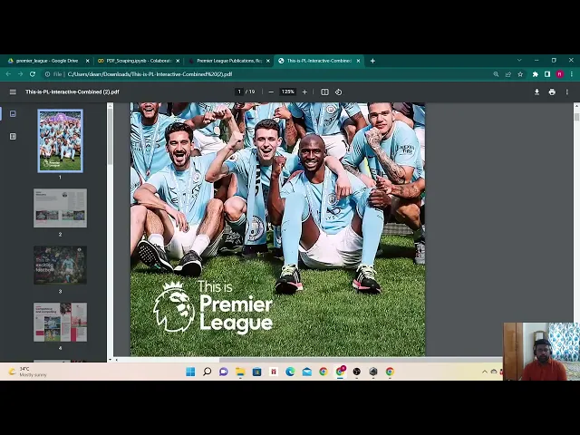This screenshot has height=435, width=580.
Task: Download the PDF file
Action: pos(536,92)
